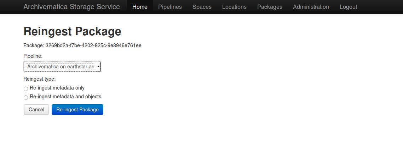Open the Pipelines navigation tab
This screenshot has height=160, width=403.
(170, 7)
